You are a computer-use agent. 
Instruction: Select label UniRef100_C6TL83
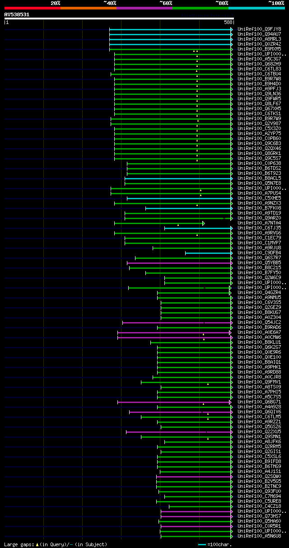pos(259,69)
